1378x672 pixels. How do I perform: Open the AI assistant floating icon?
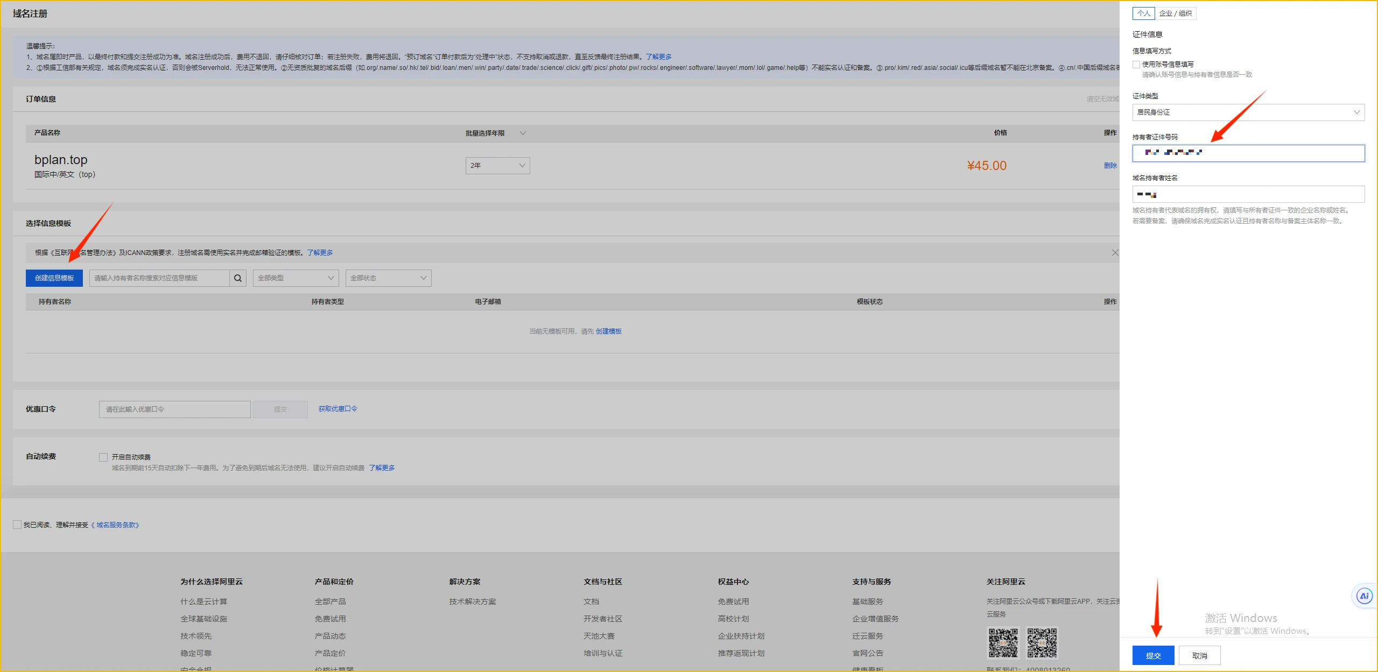pos(1364,596)
